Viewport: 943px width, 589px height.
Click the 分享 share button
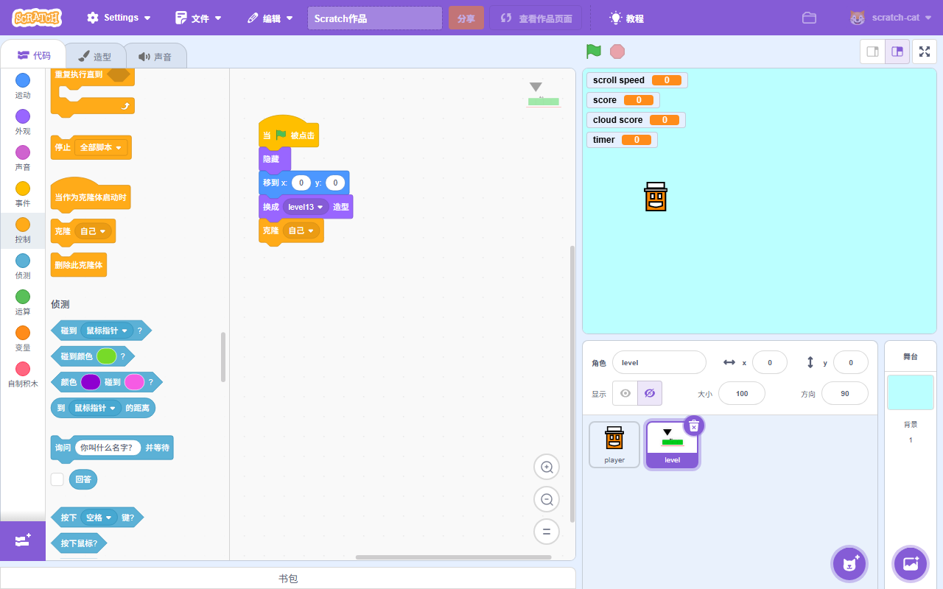(466, 18)
